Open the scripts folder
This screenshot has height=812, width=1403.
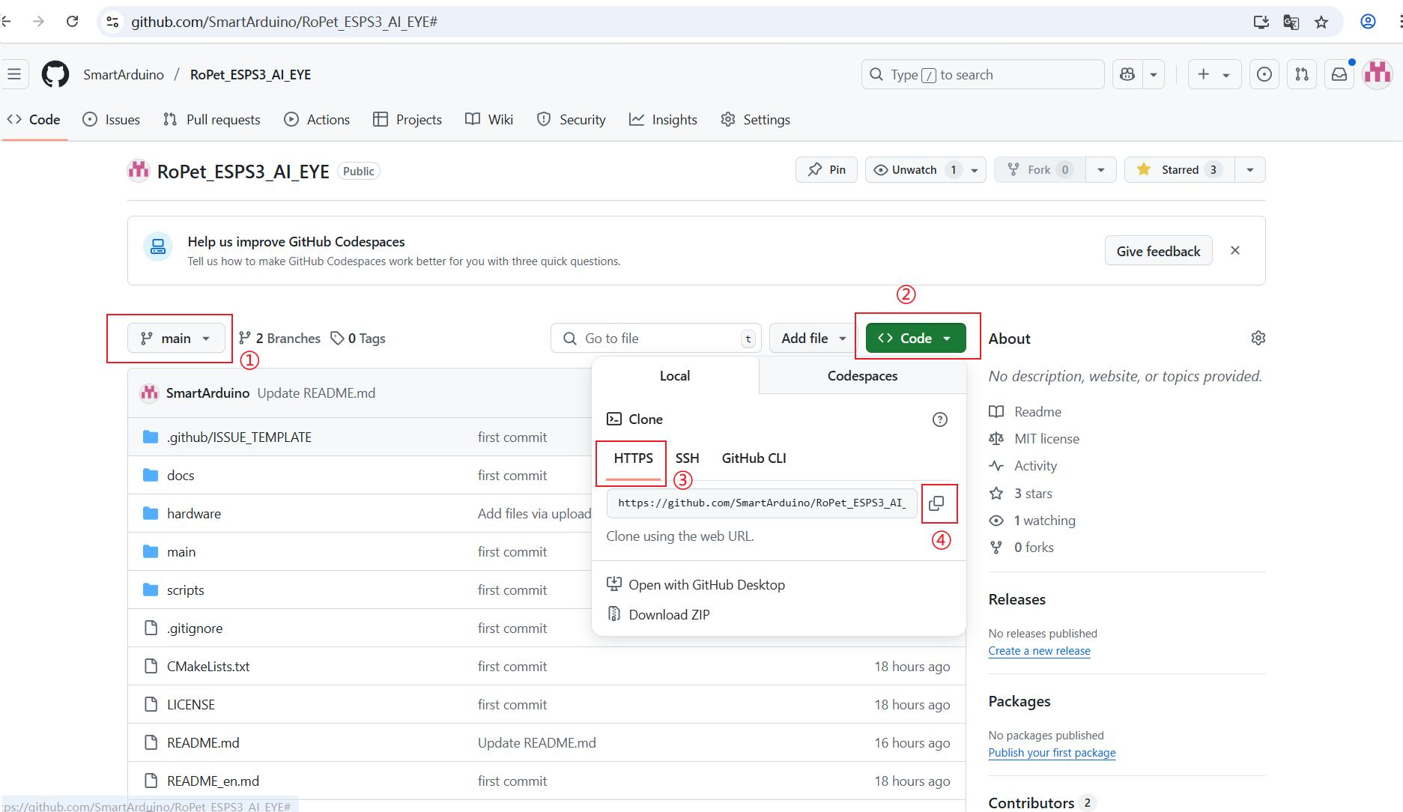(x=186, y=590)
